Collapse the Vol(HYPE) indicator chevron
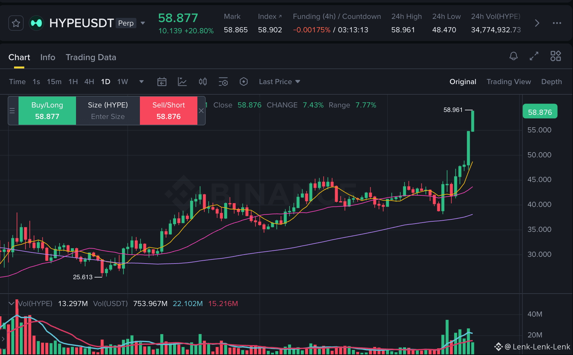573x355 pixels. (11, 303)
